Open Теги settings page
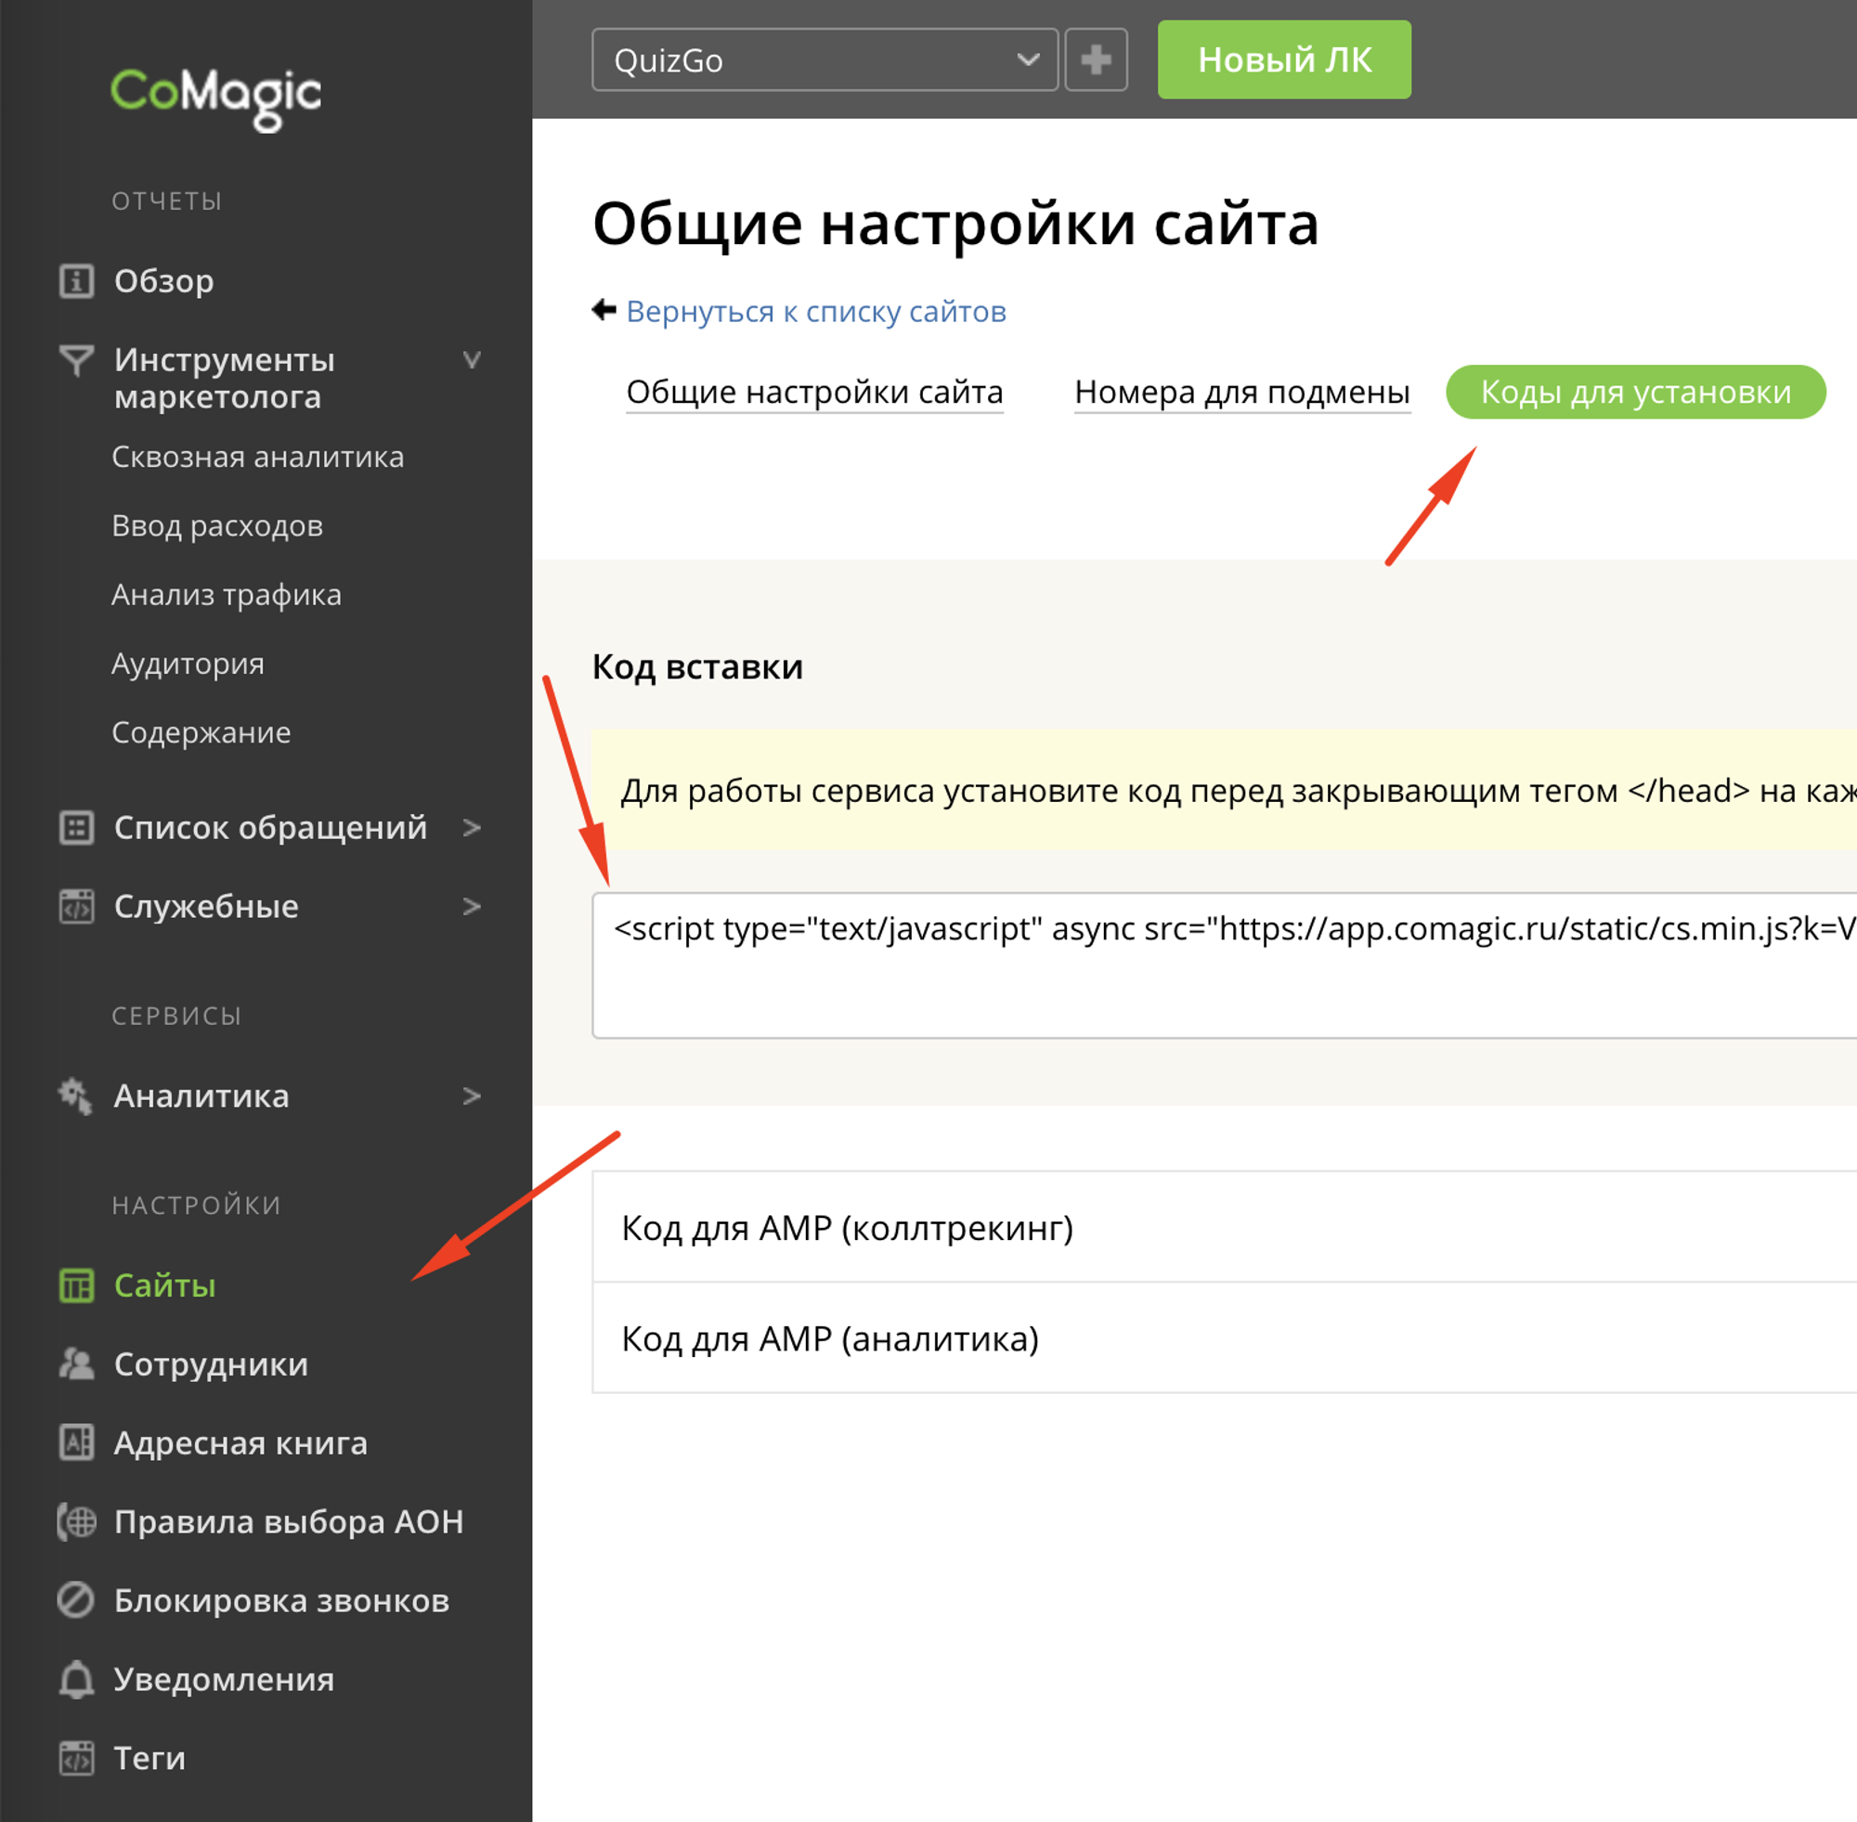 coord(149,1758)
